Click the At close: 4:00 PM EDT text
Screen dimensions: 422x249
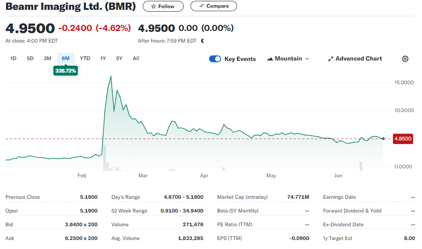(x=31, y=41)
